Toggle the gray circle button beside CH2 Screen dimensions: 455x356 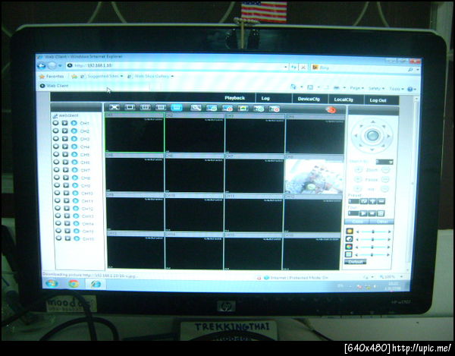coord(55,131)
